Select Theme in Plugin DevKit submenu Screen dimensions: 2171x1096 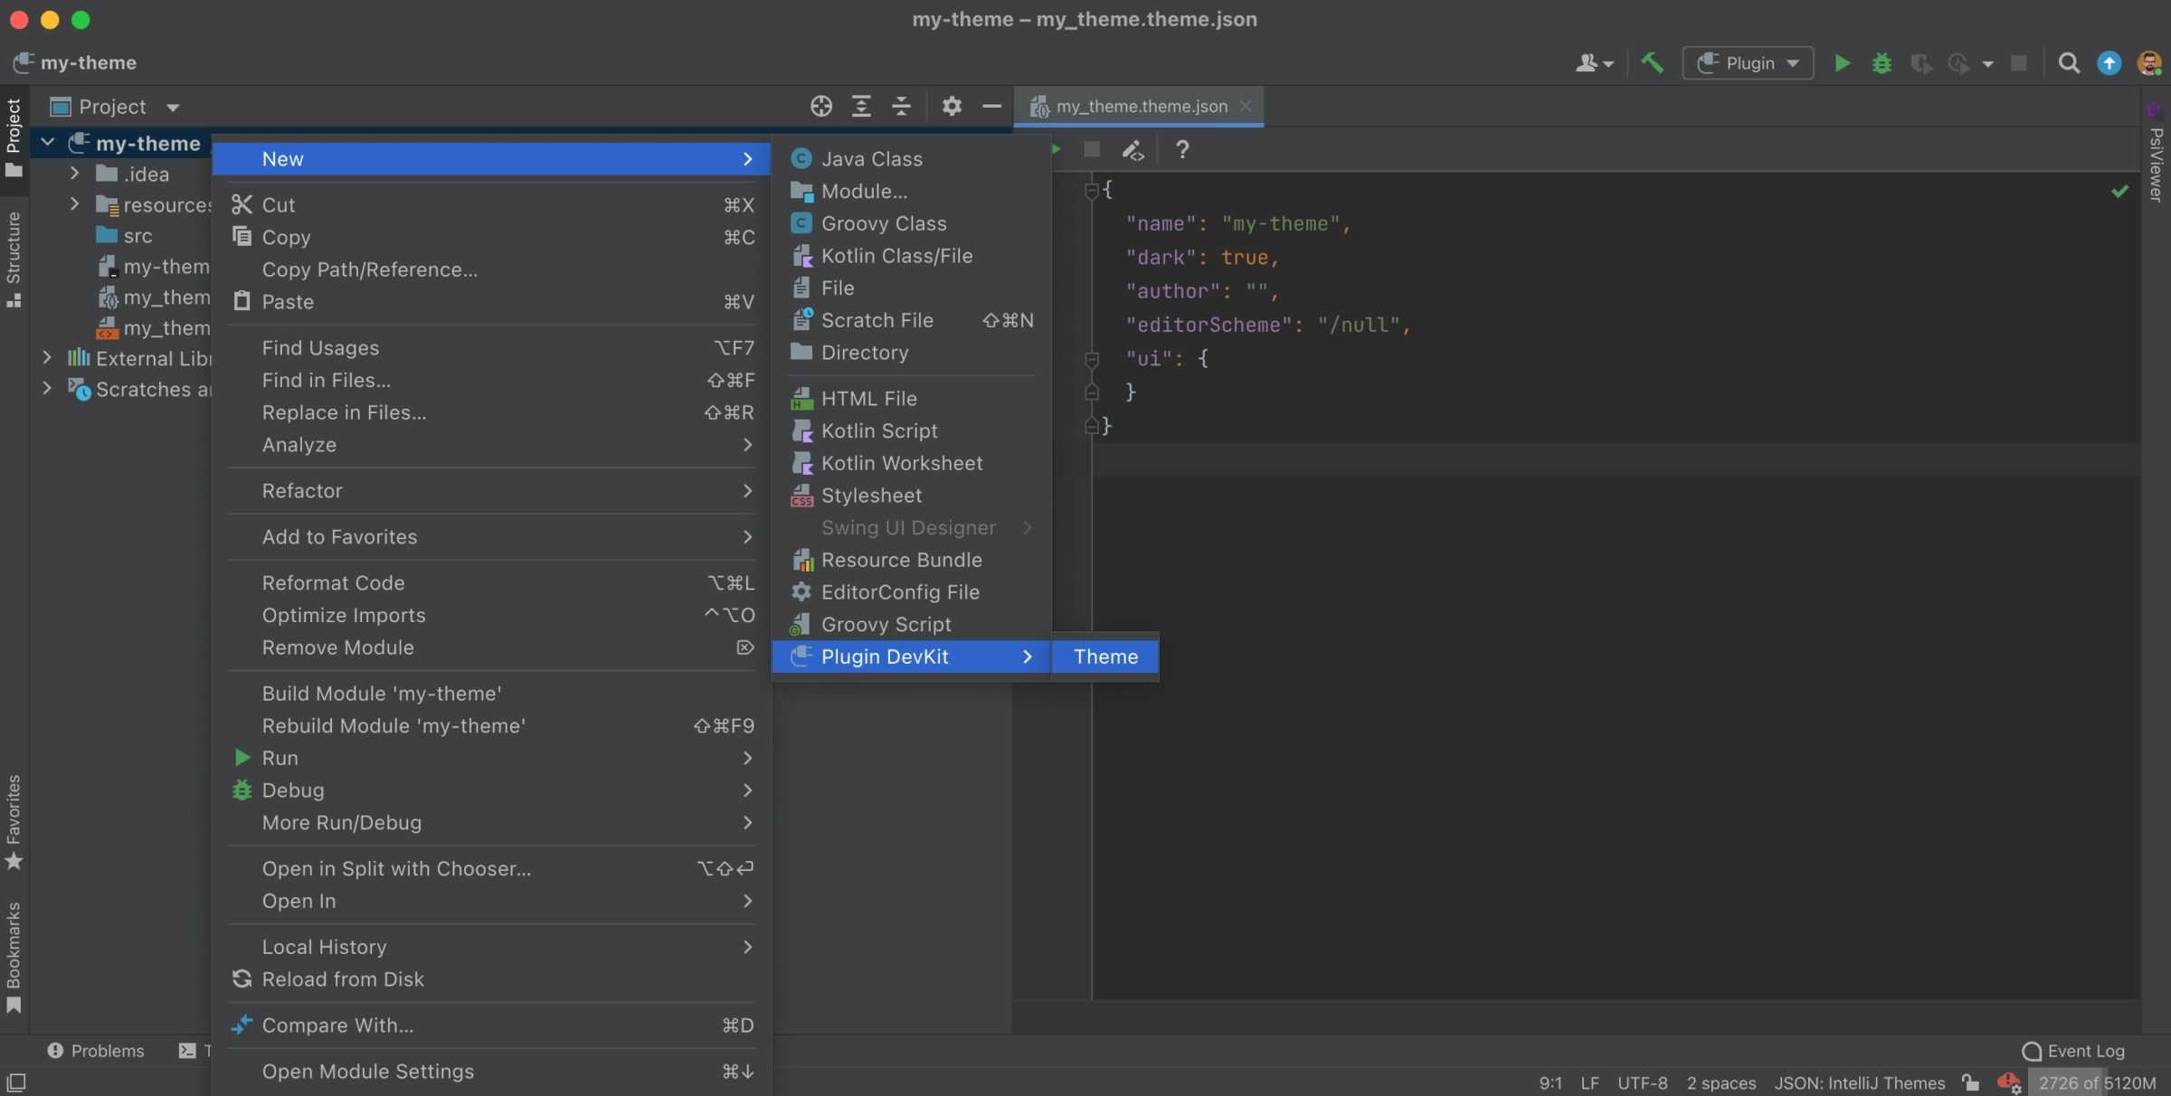(x=1104, y=657)
